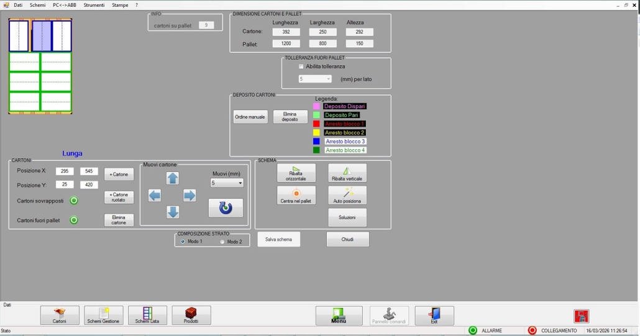Image resolution: width=640 pixels, height=336 pixels.
Task: Click the Elimina deposito button
Action: 290,117
